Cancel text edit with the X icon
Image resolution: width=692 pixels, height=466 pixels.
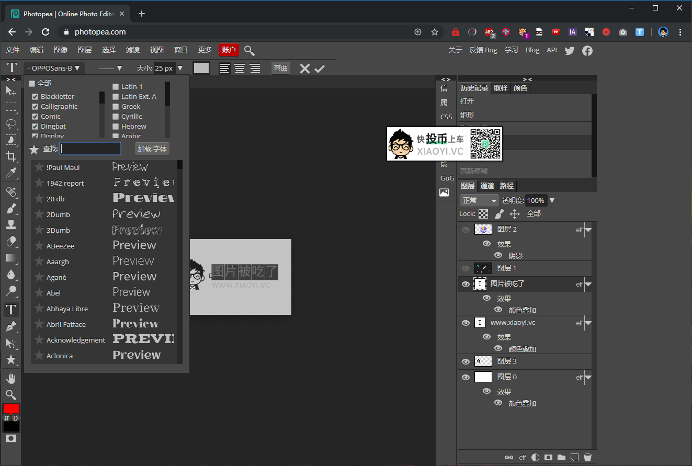point(305,69)
